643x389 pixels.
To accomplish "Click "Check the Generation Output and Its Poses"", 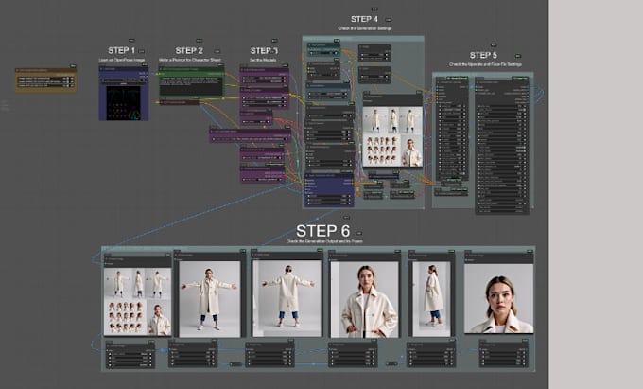I will pyautogui.click(x=324, y=241).
